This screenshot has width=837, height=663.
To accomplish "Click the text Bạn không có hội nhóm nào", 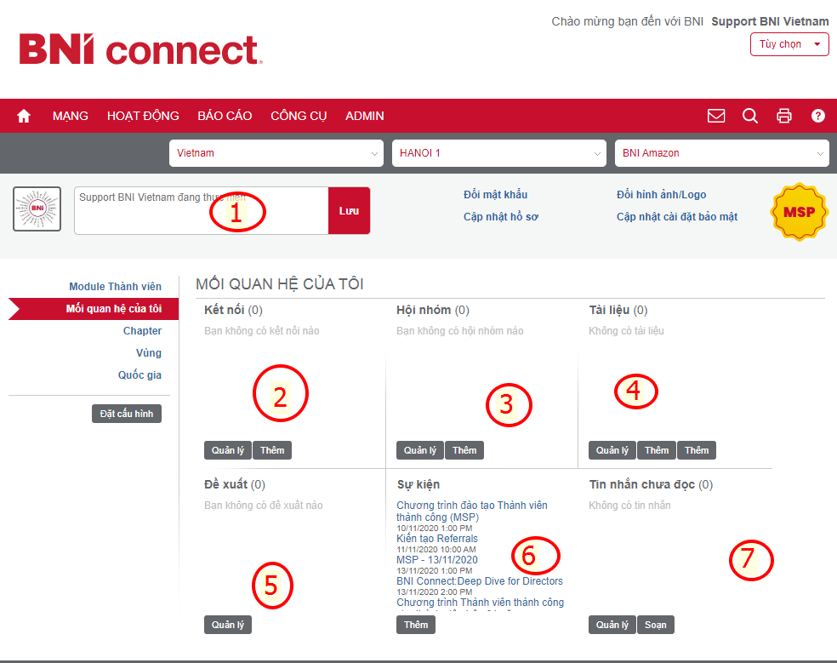I will [460, 331].
